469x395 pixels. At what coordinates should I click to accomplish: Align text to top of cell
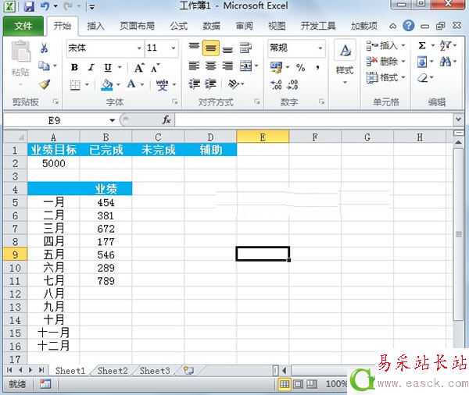point(194,48)
